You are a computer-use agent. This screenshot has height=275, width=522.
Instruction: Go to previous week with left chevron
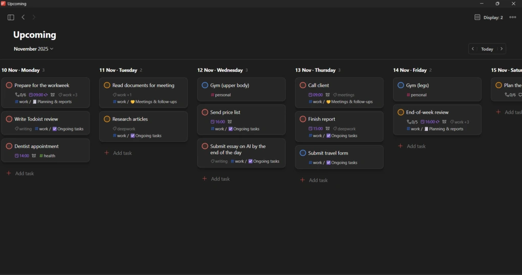click(473, 49)
